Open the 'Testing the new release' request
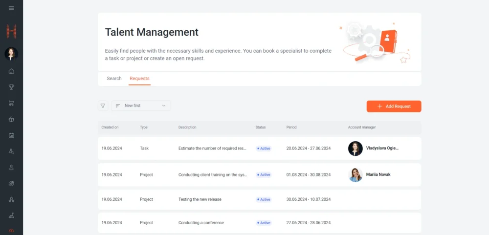This screenshot has width=489, height=235. coord(200,199)
